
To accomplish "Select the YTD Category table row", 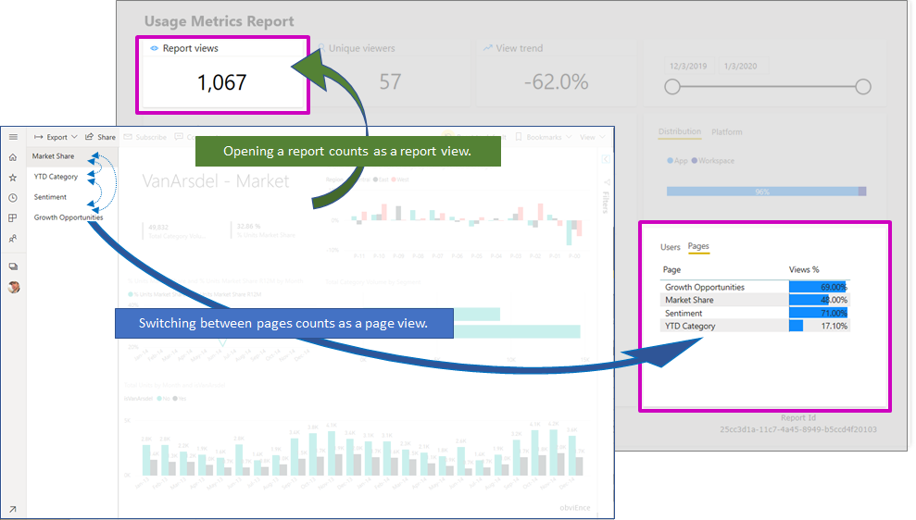I will [x=755, y=327].
